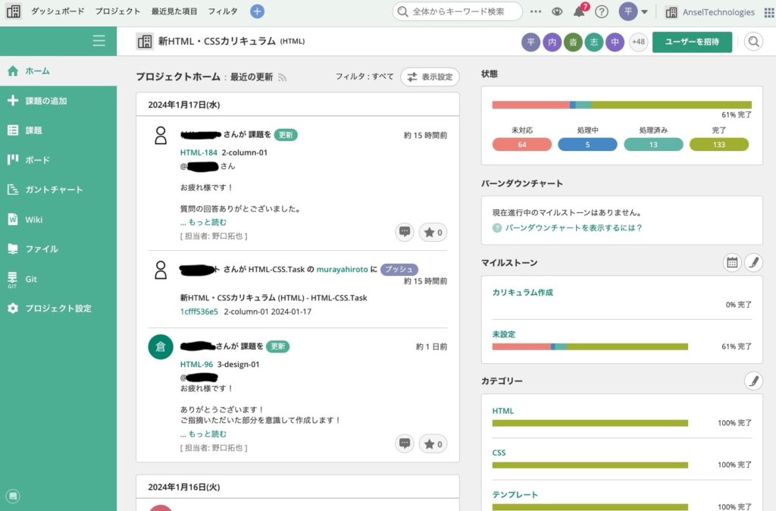Open the user avatar dropdown arrow
Image resolution: width=776 pixels, height=511 pixels.
click(x=644, y=12)
